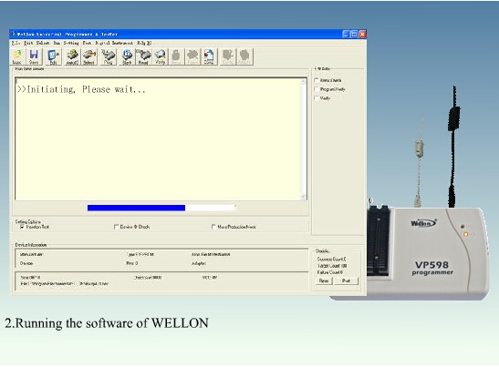Click the Save floppy-disk toolbar icon
Image resolution: width=499 pixels, height=367 pixels.
[x=34, y=56]
